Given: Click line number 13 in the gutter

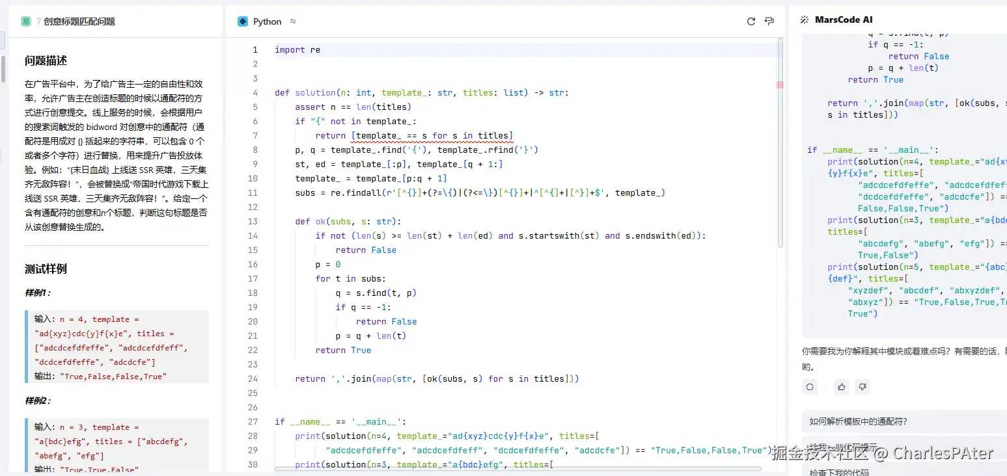Looking at the screenshot, I should coord(253,221).
